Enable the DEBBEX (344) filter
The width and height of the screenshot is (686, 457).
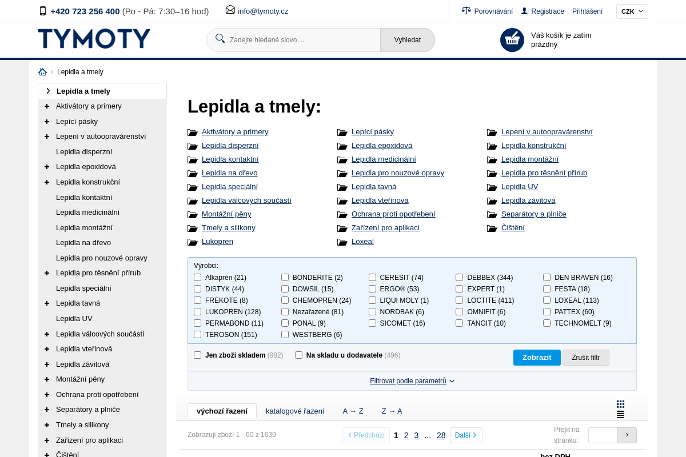[x=460, y=278]
